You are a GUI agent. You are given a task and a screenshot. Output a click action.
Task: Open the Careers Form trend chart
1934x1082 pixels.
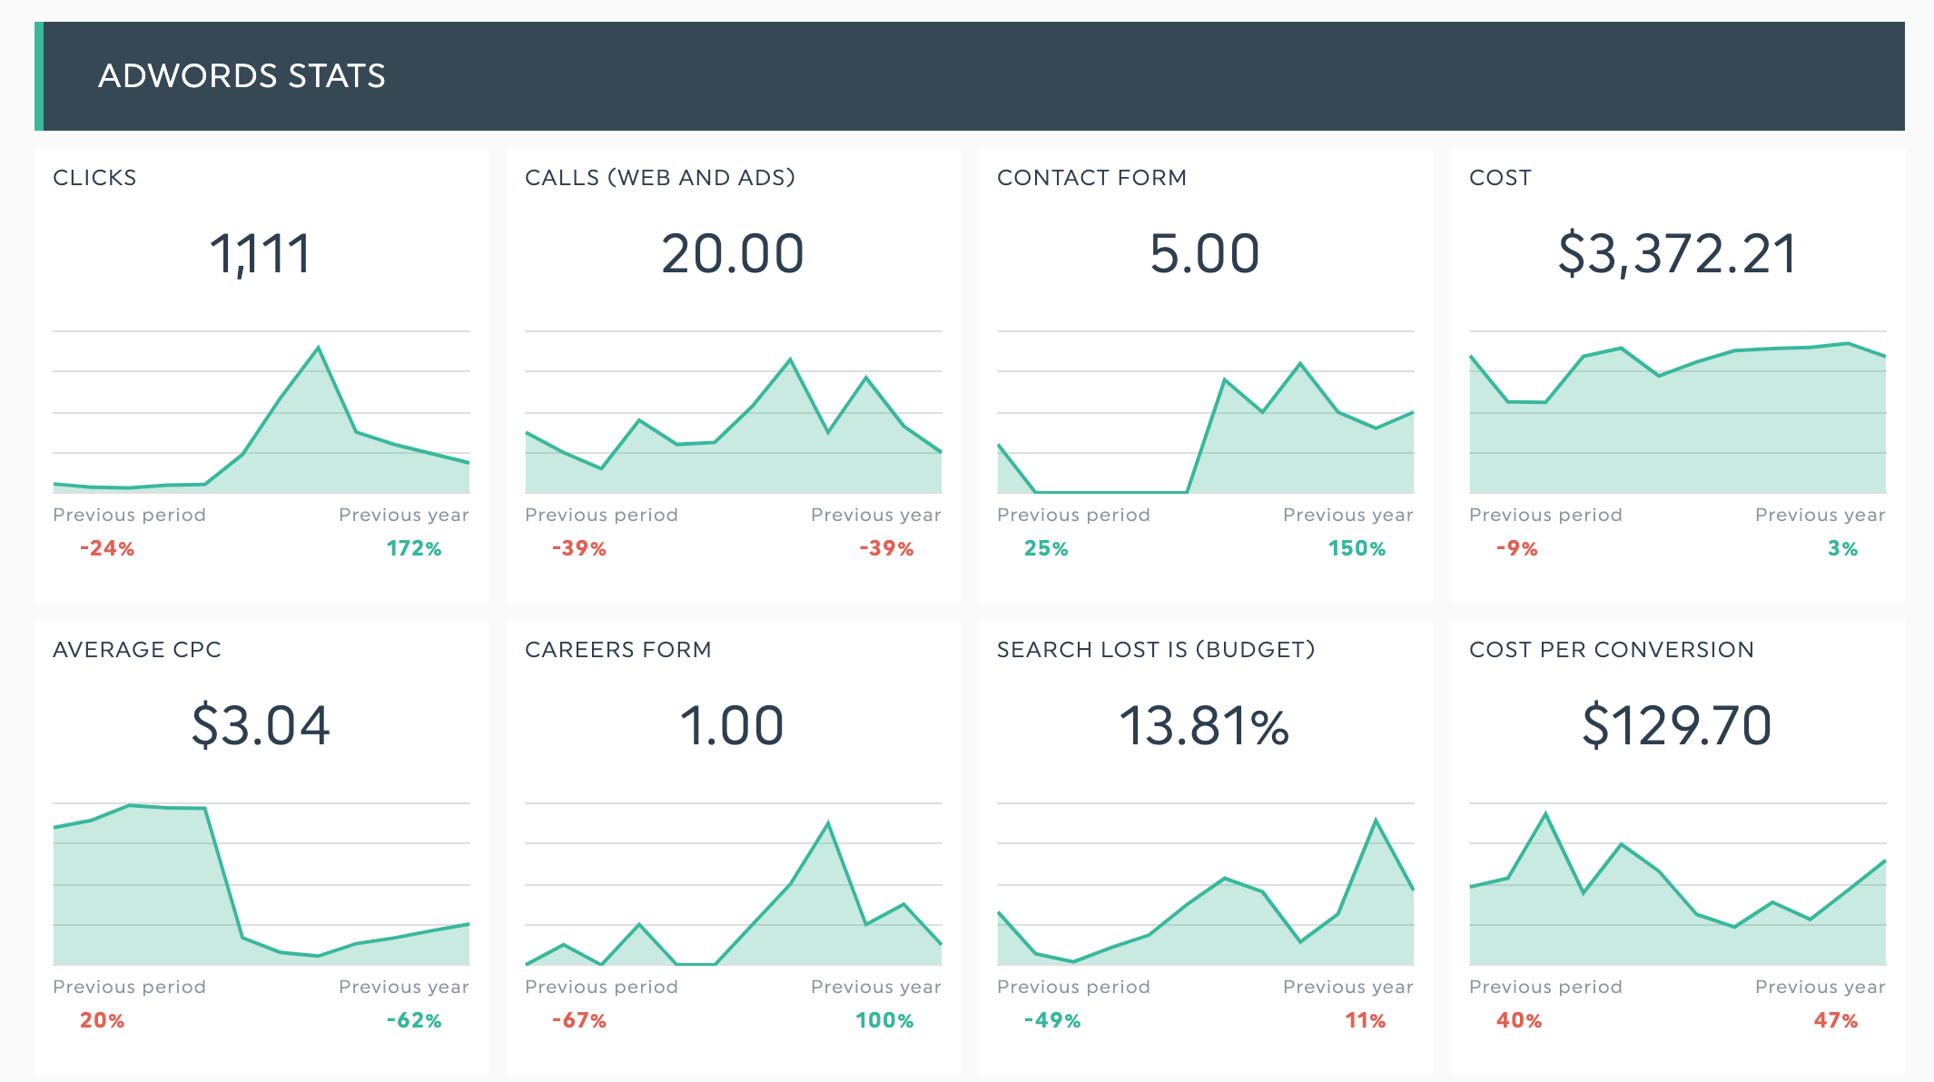[734, 884]
